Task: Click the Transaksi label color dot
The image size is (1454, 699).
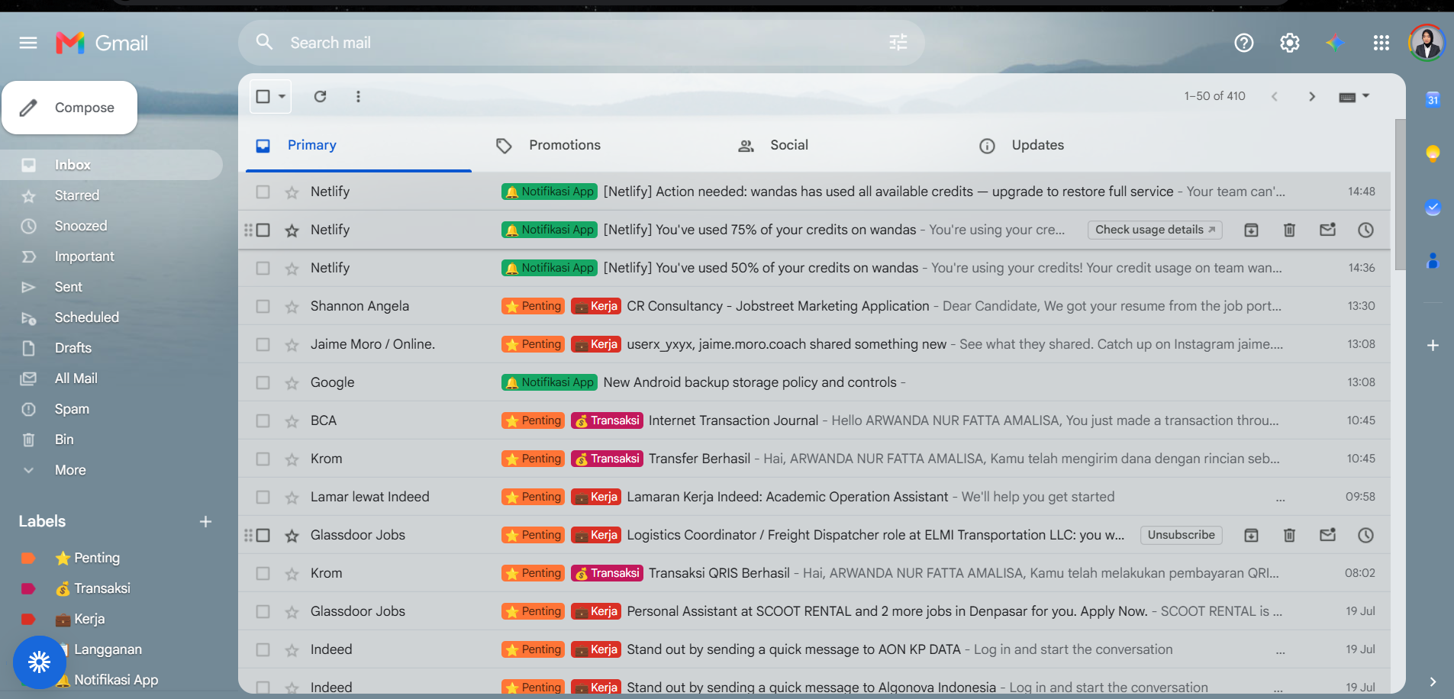Action: tap(28, 588)
